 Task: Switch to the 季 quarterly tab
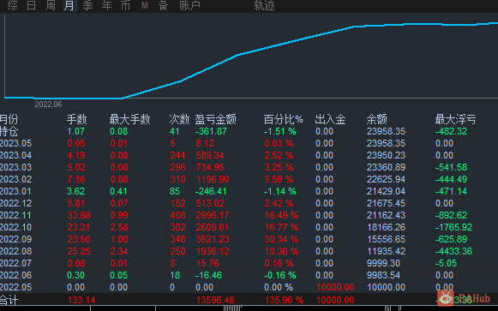point(87,5)
